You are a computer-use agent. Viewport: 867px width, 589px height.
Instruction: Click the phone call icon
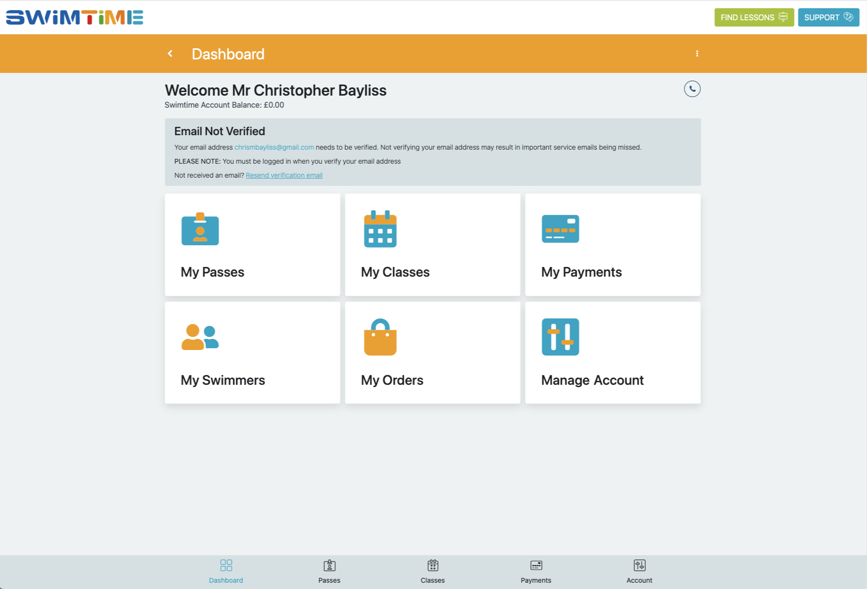coord(692,89)
